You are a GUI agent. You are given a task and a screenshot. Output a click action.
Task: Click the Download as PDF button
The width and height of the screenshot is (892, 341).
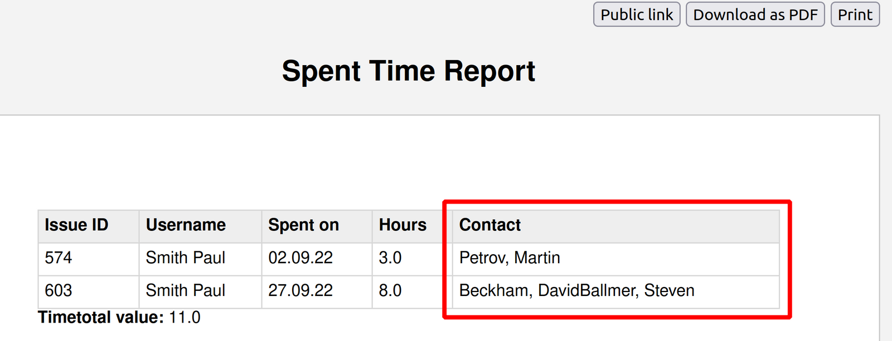coord(755,14)
